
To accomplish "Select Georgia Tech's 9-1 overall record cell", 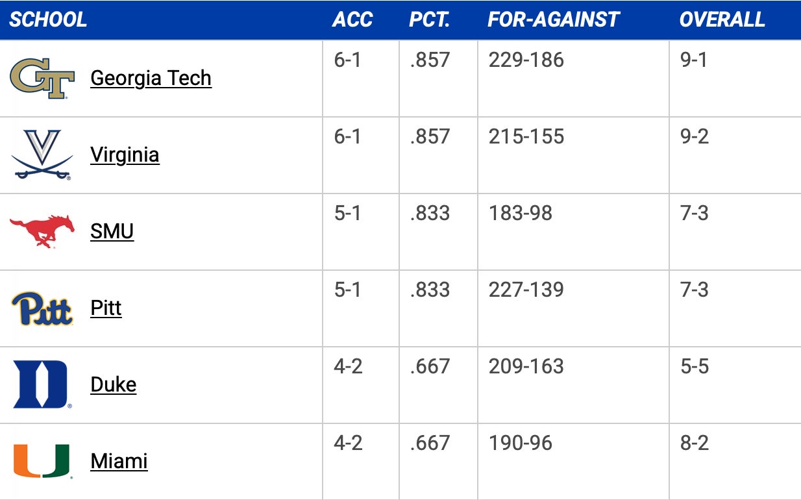I will [x=693, y=60].
